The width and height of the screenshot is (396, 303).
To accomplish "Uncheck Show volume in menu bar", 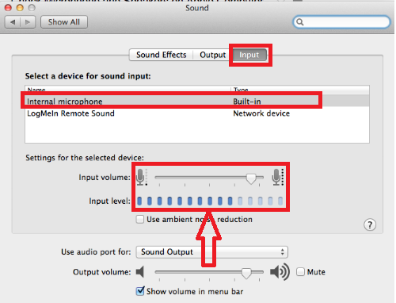I will coord(140,291).
